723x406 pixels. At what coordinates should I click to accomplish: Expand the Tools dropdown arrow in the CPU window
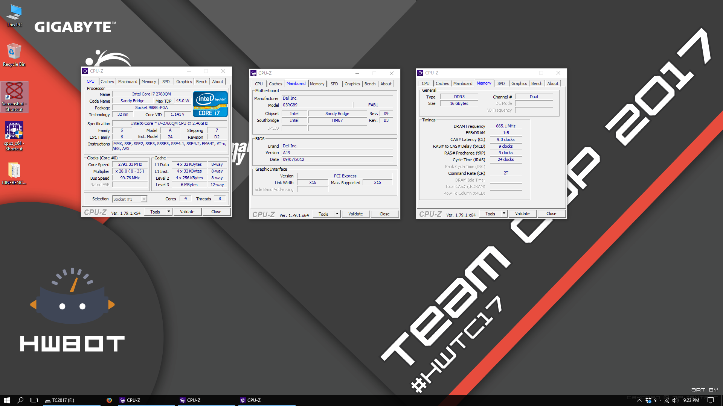point(169,212)
